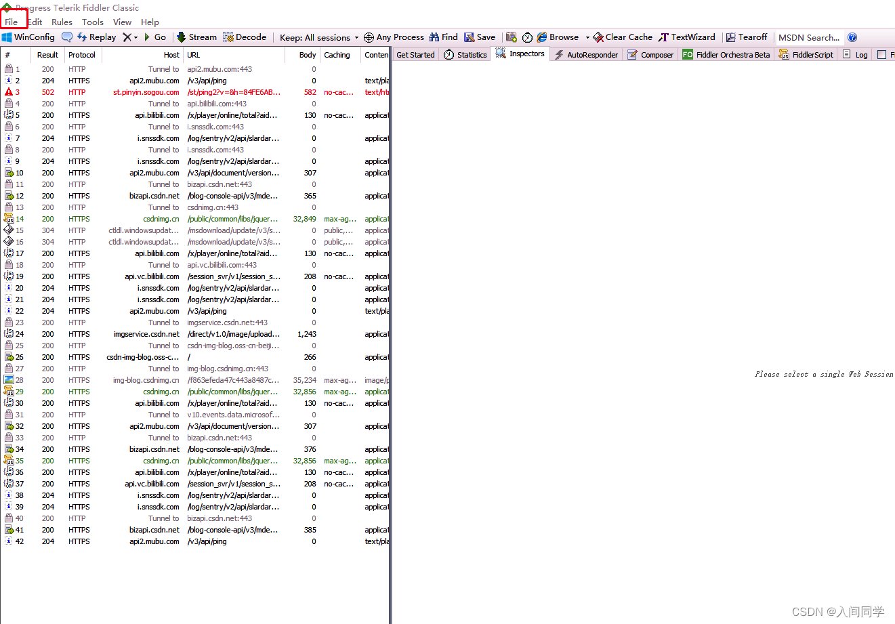This screenshot has width=895, height=624.
Task: Click the info icon of session 2
Action: (x=9, y=80)
